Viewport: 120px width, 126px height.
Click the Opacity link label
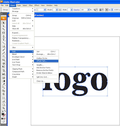pyautogui.click(x=77, y=10)
